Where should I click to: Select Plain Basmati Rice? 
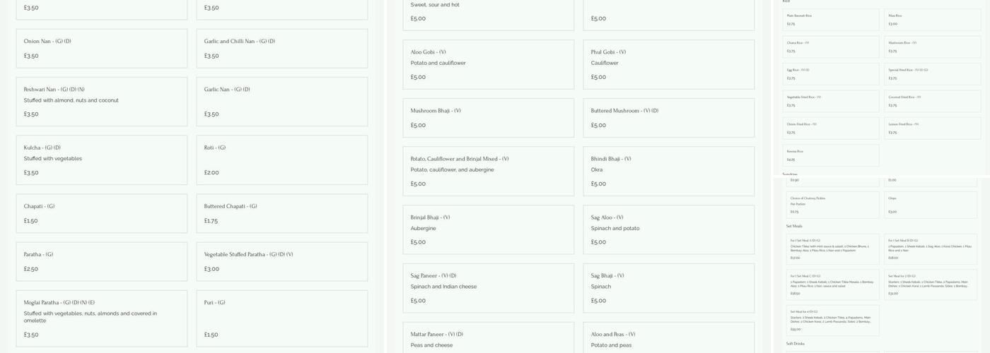click(x=831, y=20)
